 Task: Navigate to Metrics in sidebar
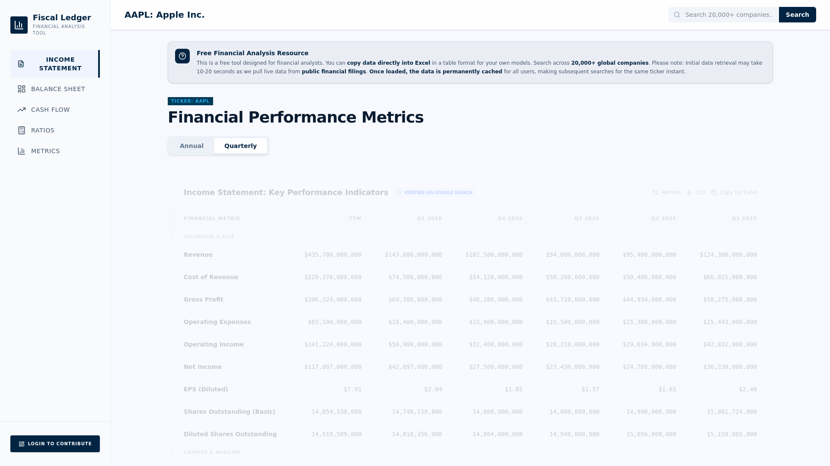coord(55,151)
